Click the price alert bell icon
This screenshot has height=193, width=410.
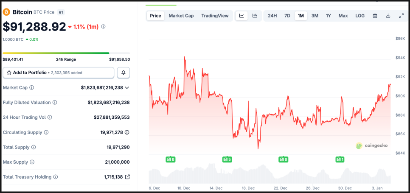point(124,73)
